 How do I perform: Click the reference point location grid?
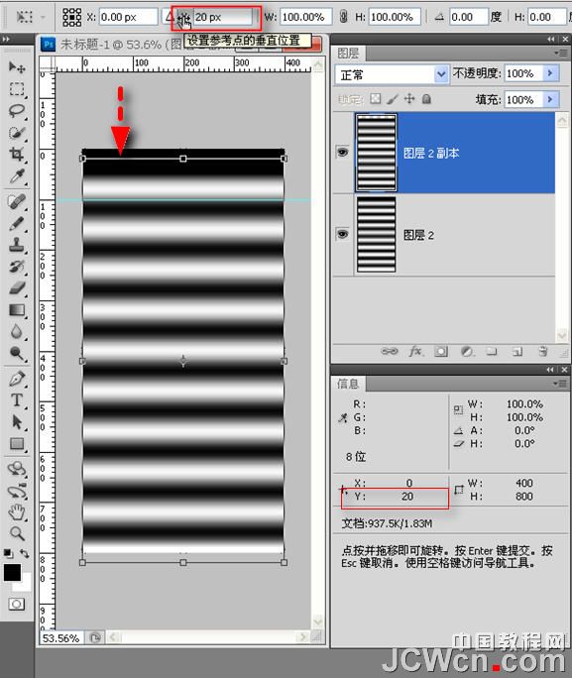coord(71,17)
